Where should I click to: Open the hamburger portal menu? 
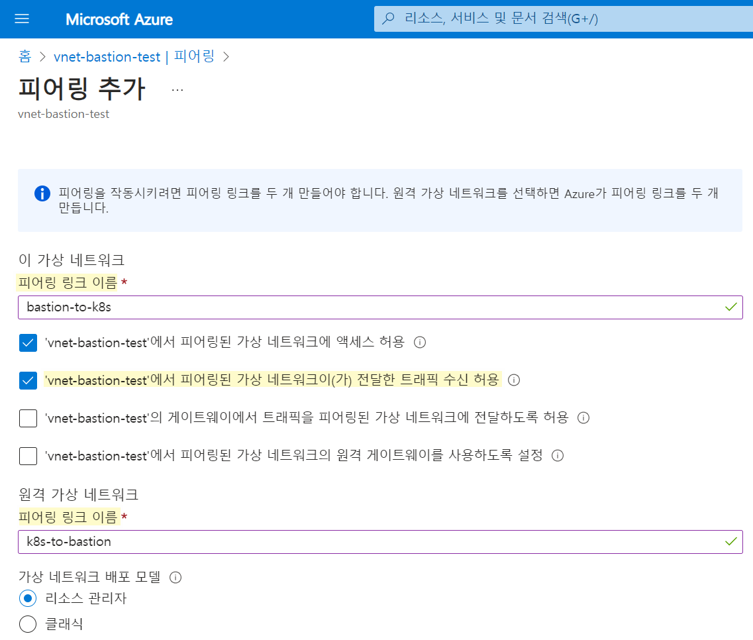tap(22, 19)
